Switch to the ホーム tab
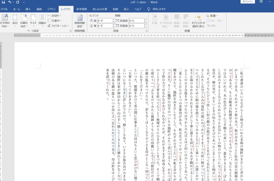 [x=17, y=9]
